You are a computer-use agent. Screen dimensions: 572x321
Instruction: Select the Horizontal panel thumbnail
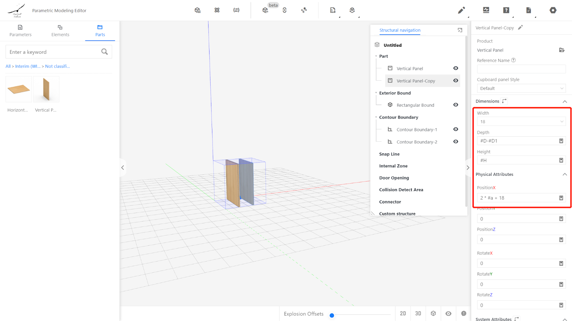tap(19, 89)
